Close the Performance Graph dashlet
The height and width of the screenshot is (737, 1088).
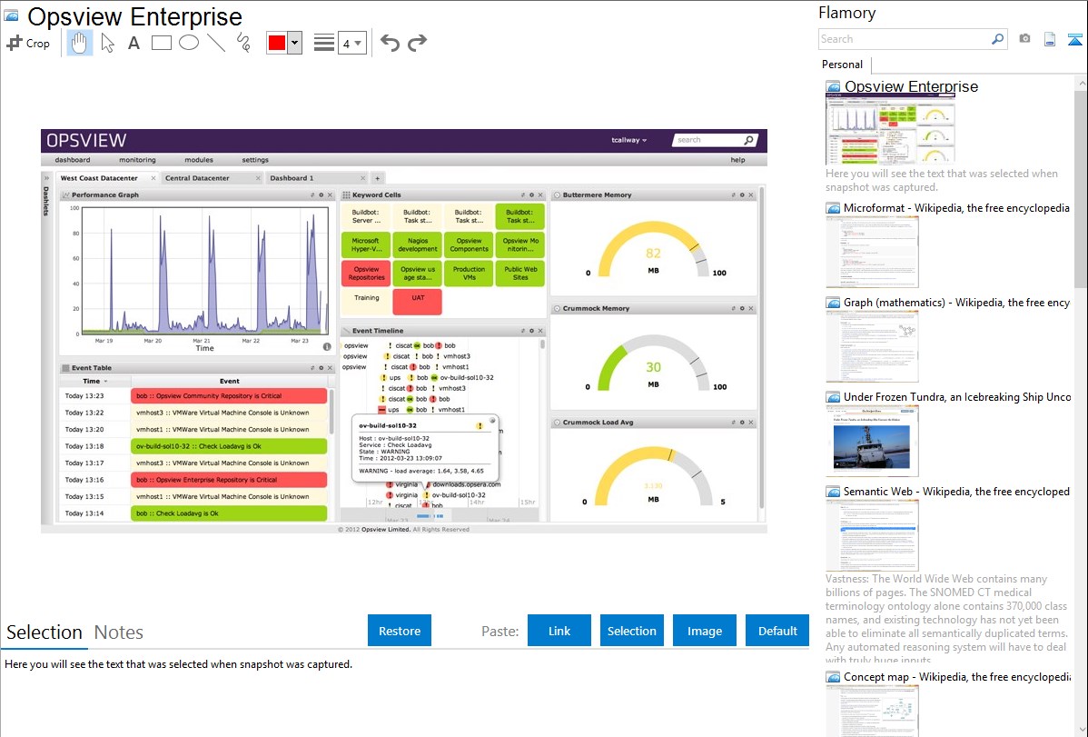[x=330, y=195]
